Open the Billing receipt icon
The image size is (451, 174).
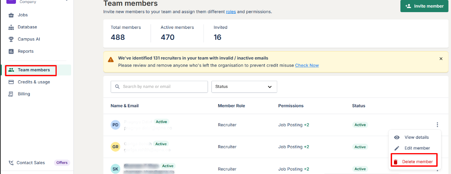[11, 94]
